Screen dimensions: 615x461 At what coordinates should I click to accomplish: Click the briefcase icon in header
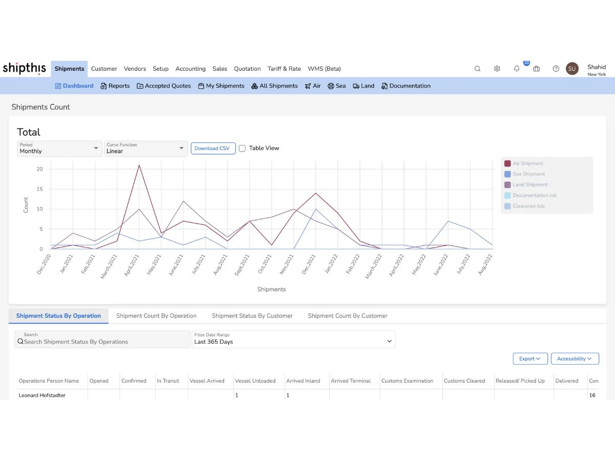[536, 69]
